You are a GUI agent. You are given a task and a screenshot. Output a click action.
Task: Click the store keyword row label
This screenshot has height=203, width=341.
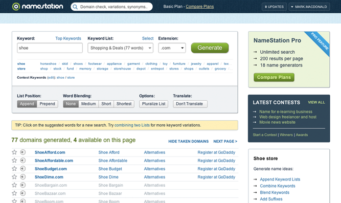21,69
